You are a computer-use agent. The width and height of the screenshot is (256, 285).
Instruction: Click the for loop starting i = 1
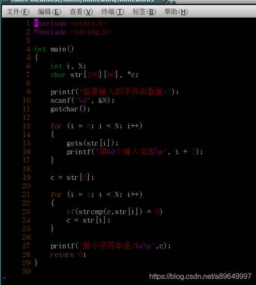pos(96,195)
